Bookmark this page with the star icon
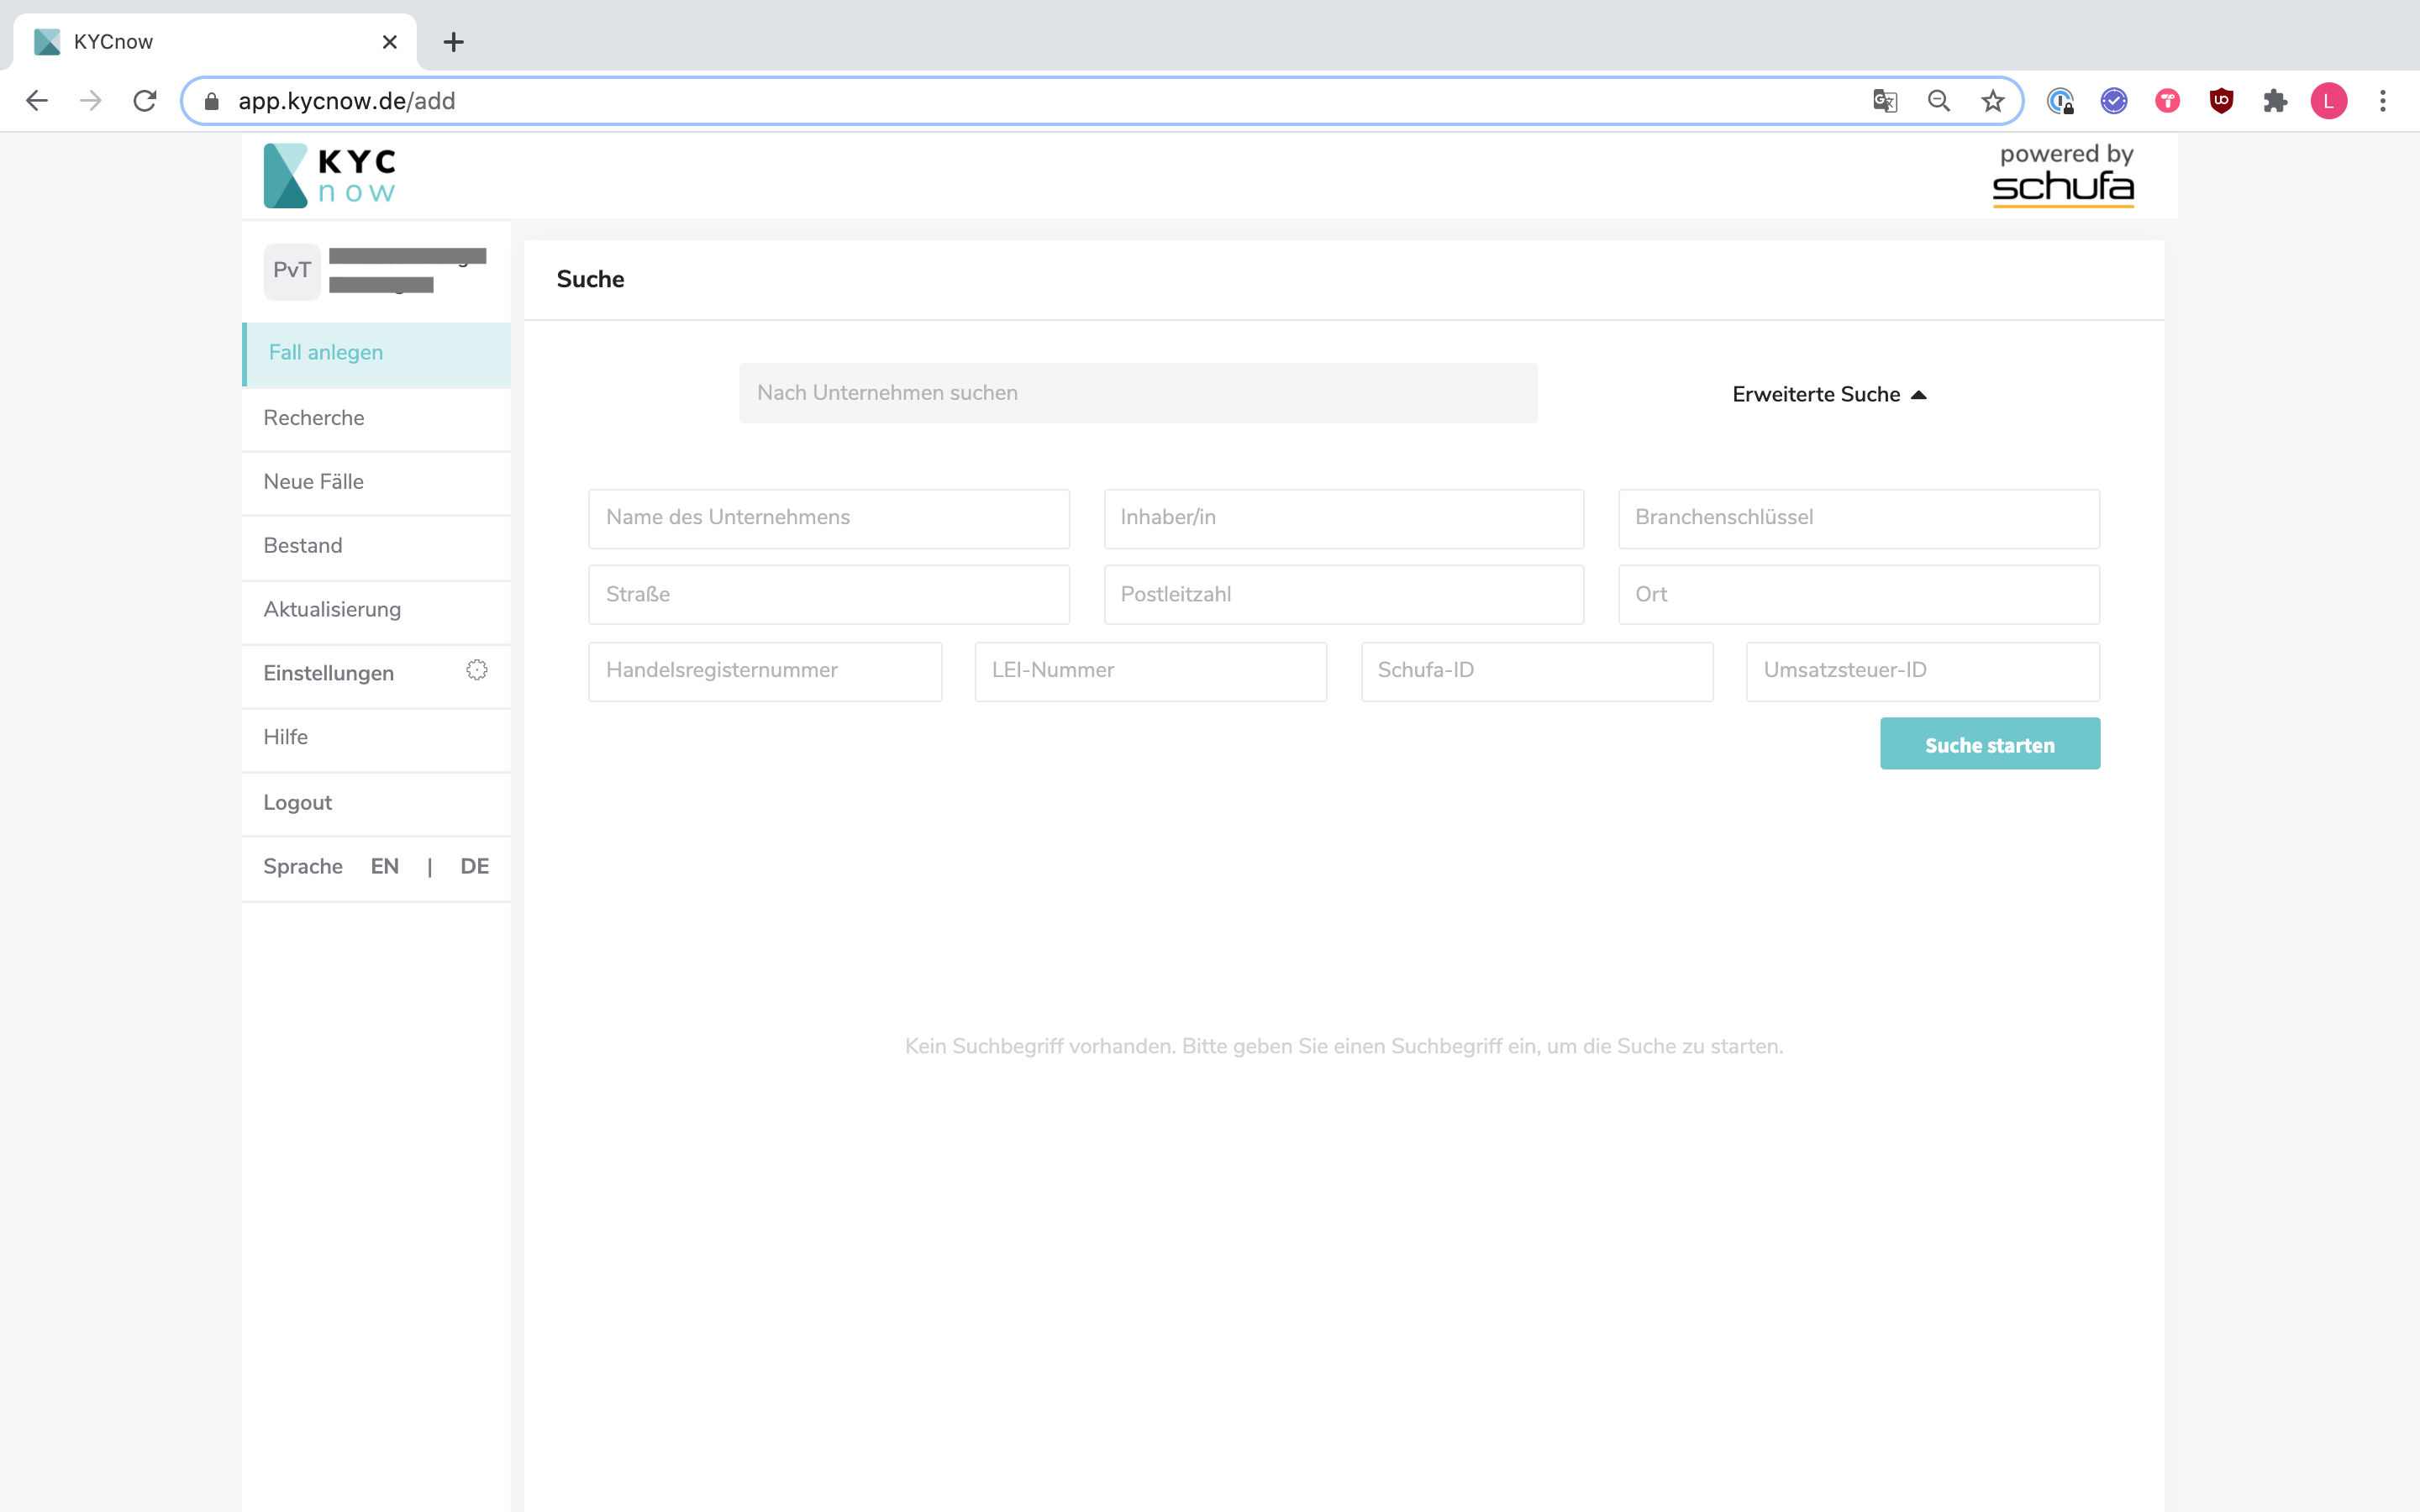Screen dimensions: 2420x1512 click(1993, 101)
